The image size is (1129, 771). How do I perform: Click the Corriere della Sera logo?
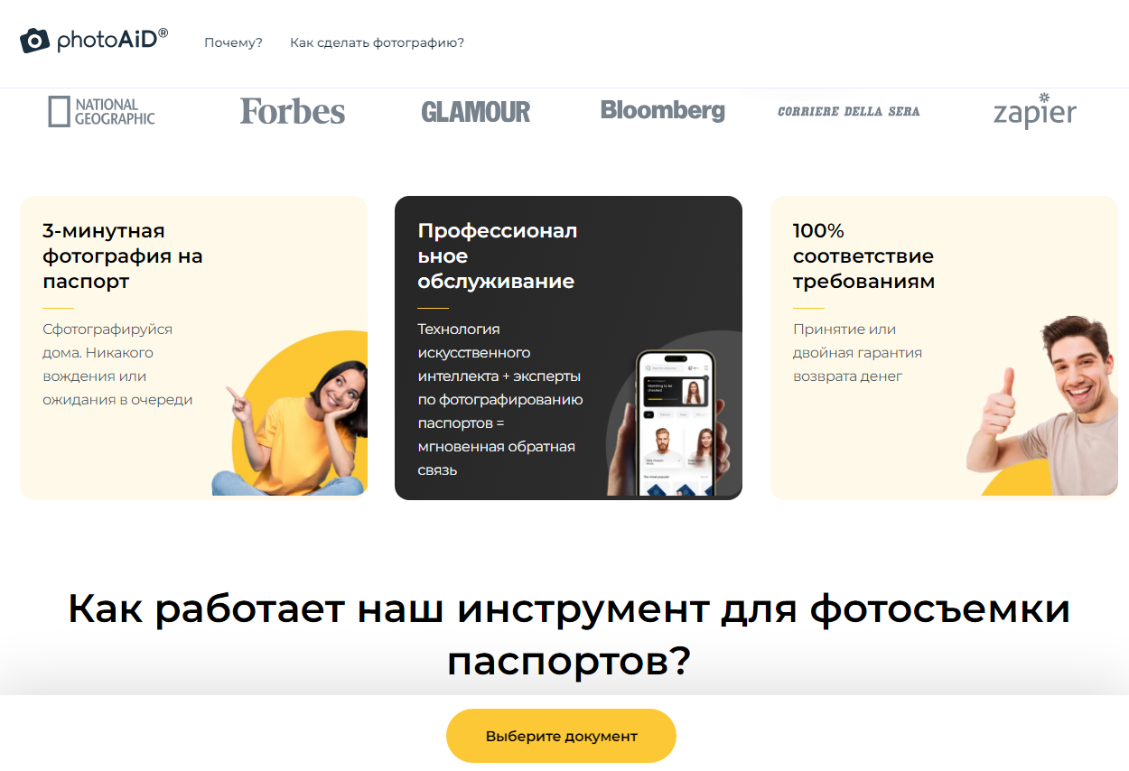click(849, 112)
